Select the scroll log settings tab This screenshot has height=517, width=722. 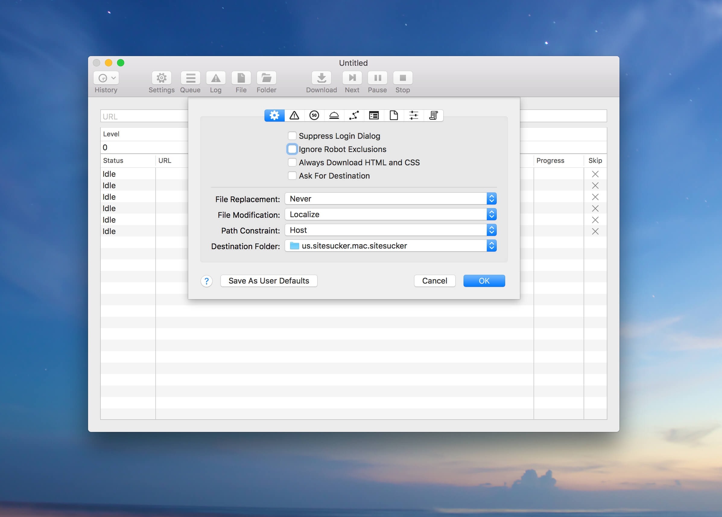433,115
